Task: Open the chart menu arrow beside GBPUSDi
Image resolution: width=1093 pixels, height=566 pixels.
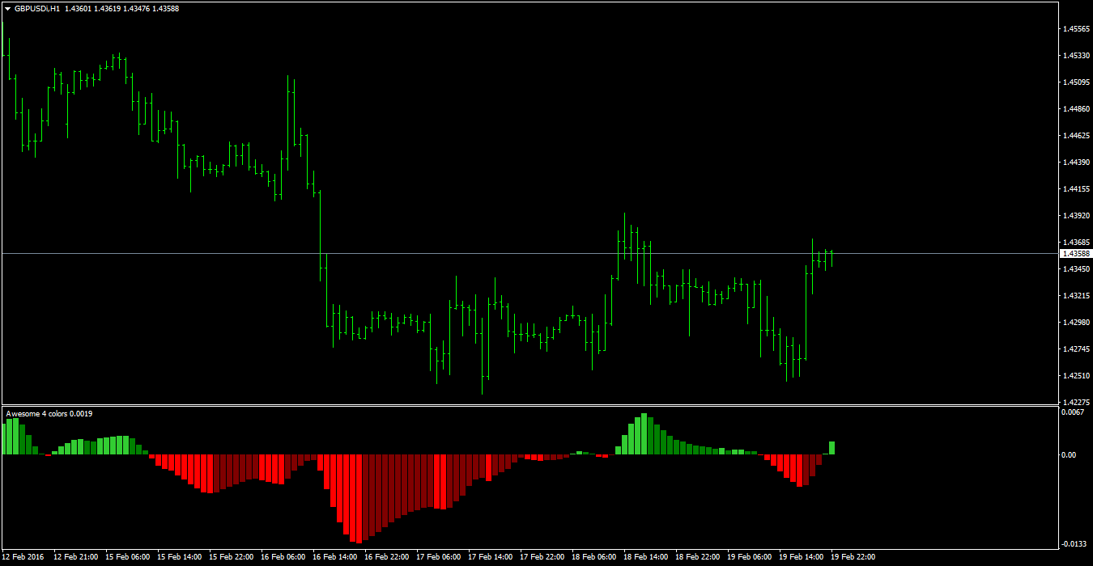Action: pos(7,8)
